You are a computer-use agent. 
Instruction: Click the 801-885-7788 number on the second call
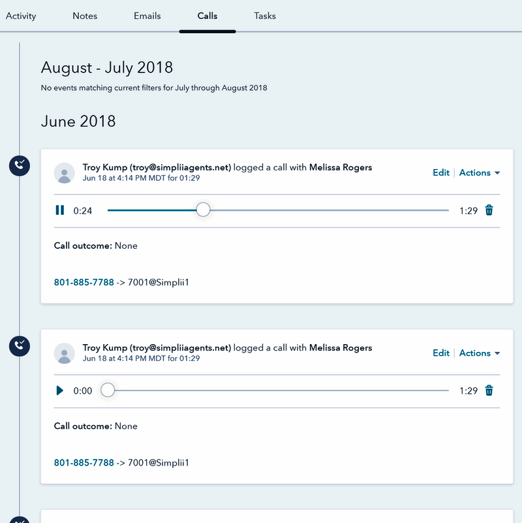(84, 462)
